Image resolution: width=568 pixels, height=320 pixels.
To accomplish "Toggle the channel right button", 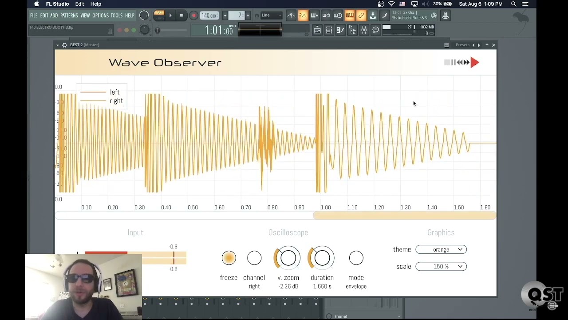I will (x=254, y=258).
